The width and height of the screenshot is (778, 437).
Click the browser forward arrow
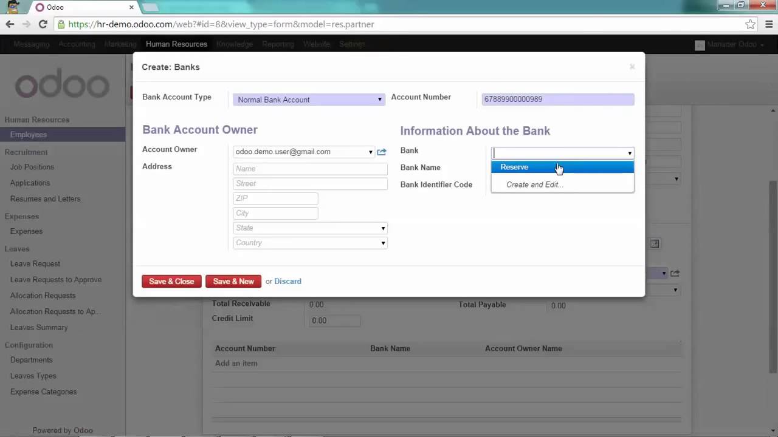26,24
